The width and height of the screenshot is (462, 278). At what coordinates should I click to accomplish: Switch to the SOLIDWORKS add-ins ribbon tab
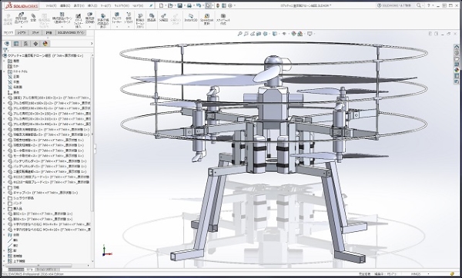pyautogui.click(x=71, y=32)
